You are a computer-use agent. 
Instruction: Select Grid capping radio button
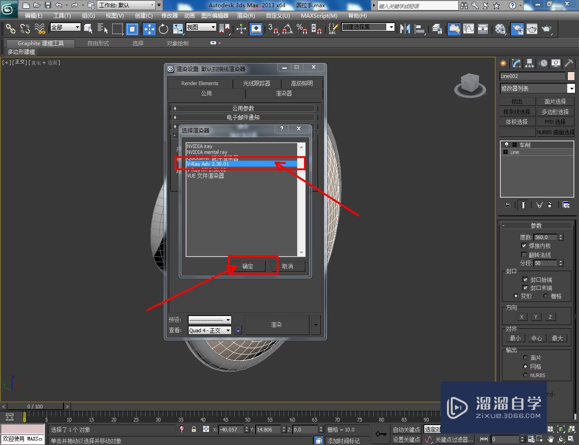click(x=546, y=296)
